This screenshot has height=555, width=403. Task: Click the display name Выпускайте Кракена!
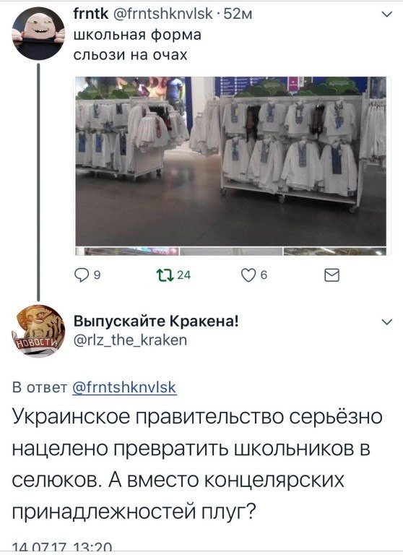tap(156, 321)
